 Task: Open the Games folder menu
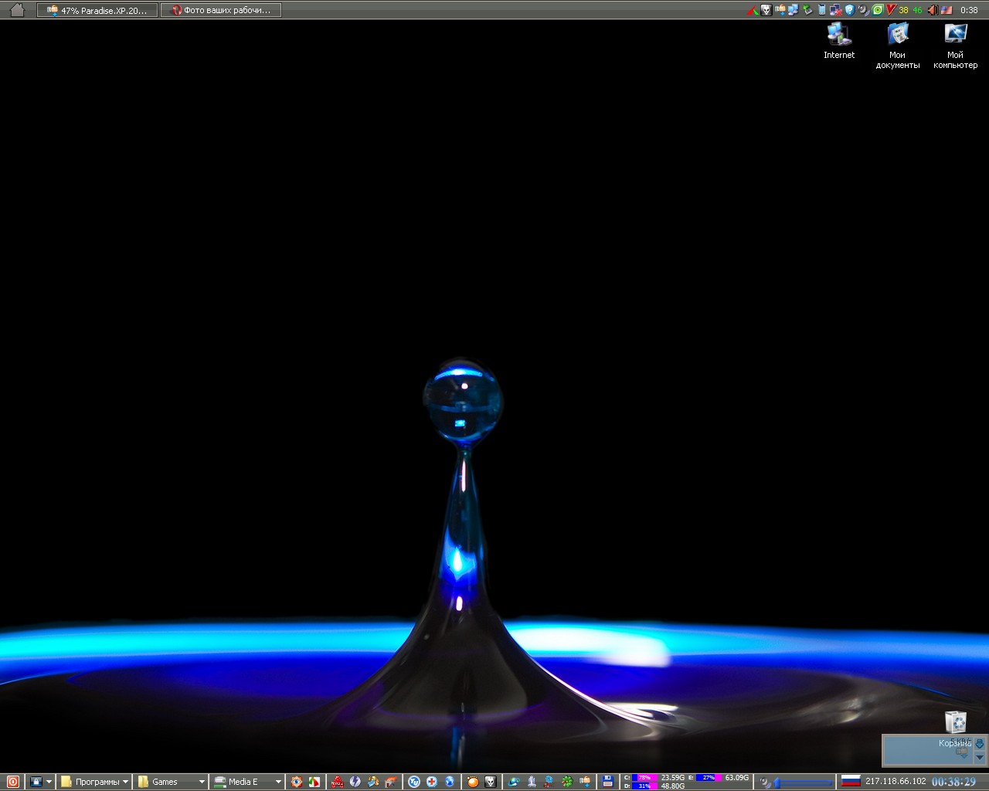pos(158,782)
